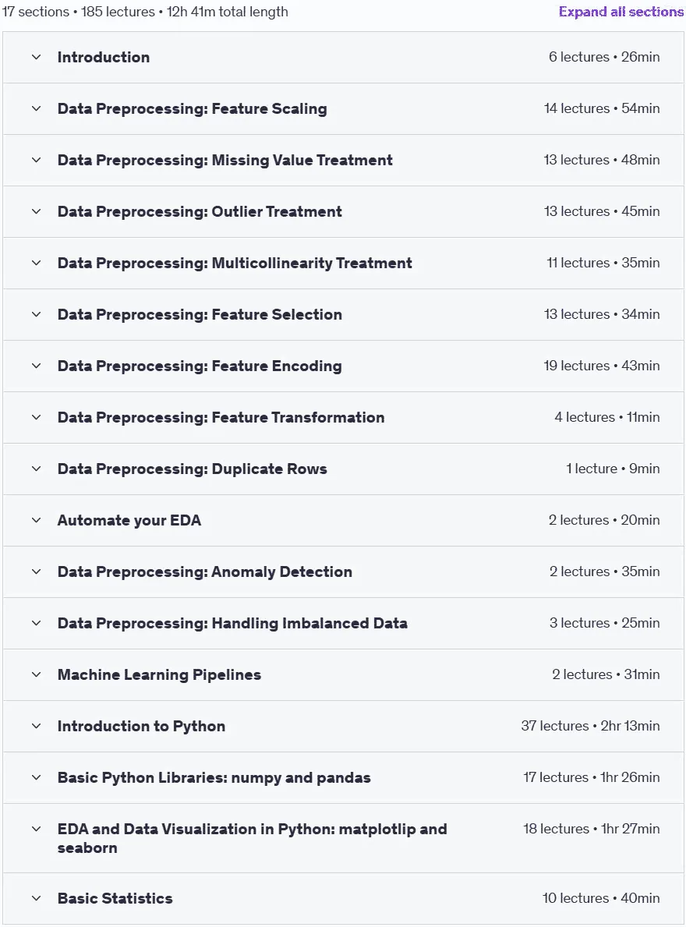Expand Multicollinearity Treatment chevron arrow
686x927 pixels.
coord(36,263)
